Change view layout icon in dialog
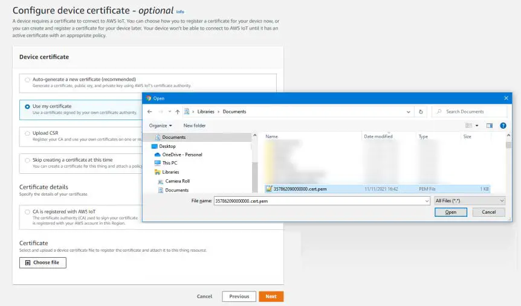The image size is (521, 306). pos(468,126)
